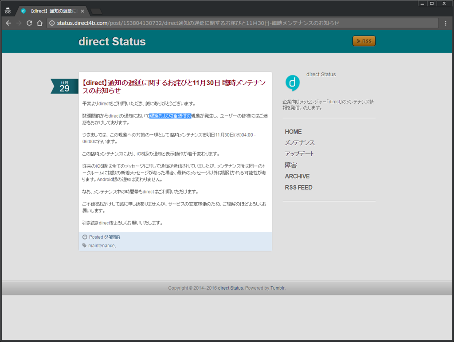454x342 pixels.
Task: Click the clock icon beside Posted
Action: click(x=85, y=237)
